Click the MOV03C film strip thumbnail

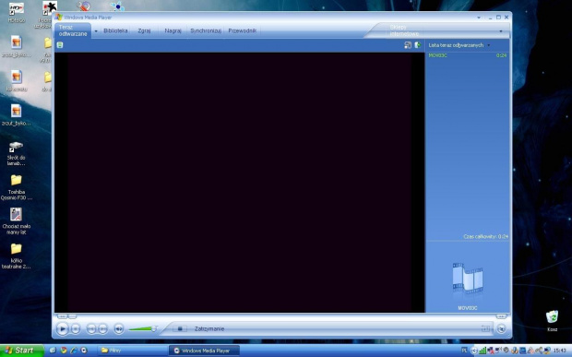coord(468,279)
